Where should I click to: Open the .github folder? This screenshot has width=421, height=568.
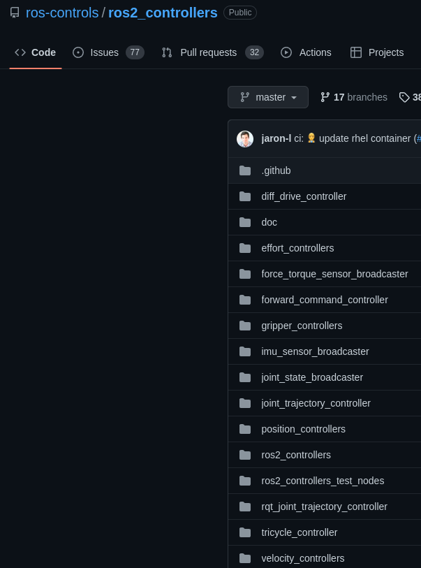click(276, 170)
